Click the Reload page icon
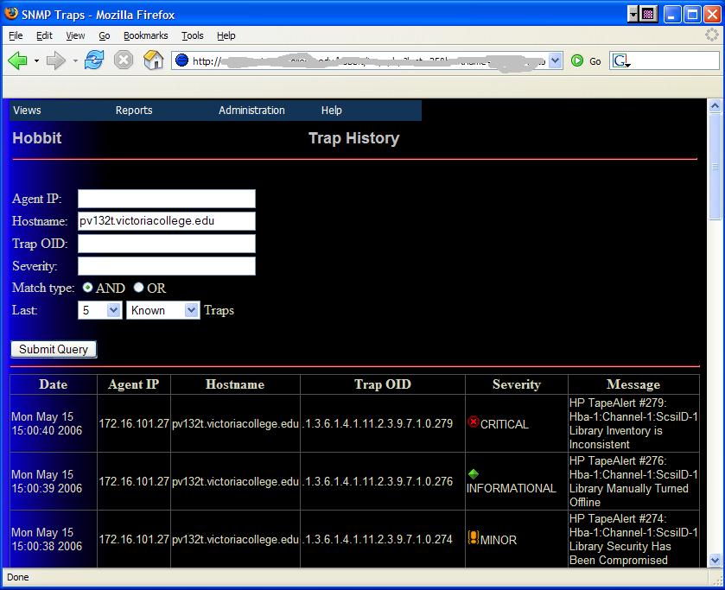The width and height of the screenshot is (725, 590). coord(94,60)
